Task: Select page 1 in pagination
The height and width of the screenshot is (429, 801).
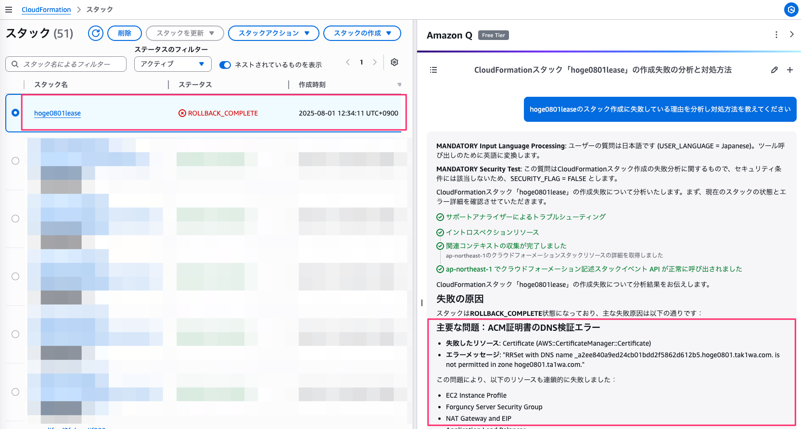Action: 361,62
